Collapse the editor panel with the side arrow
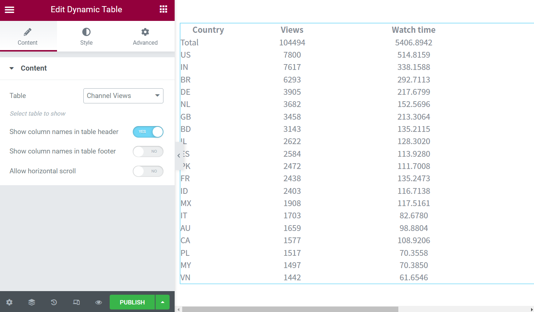 point(179,156)
